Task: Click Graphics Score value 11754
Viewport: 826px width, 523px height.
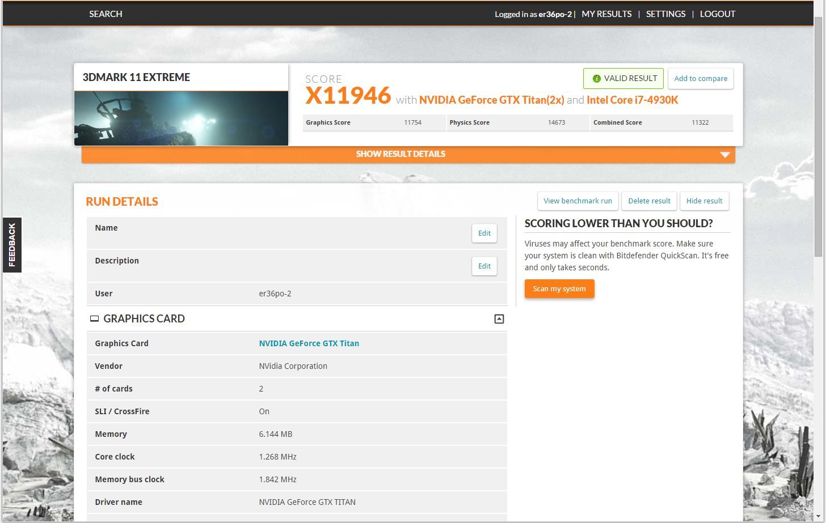Action: [412, 122]
